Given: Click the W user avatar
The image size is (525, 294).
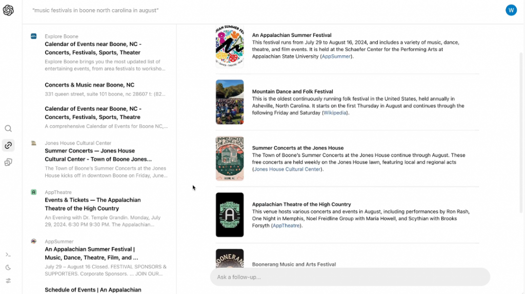Looking at the screenshot, I should (x=511, y=10).
